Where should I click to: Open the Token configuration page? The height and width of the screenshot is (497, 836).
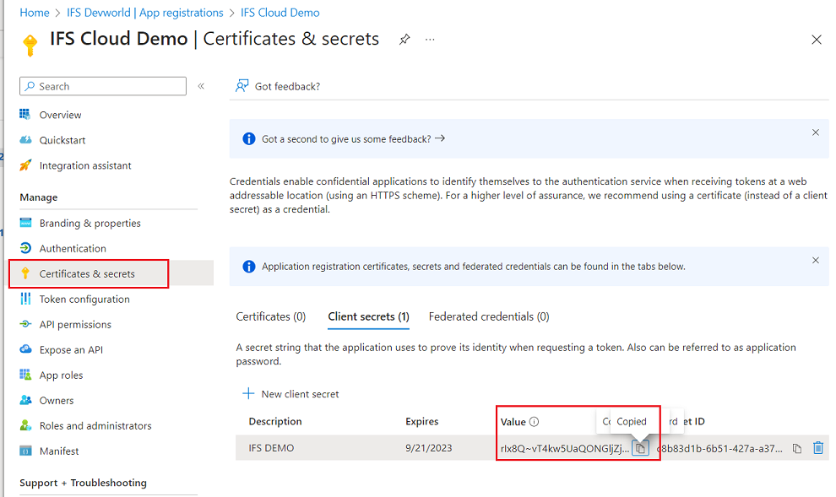point(84,299)
